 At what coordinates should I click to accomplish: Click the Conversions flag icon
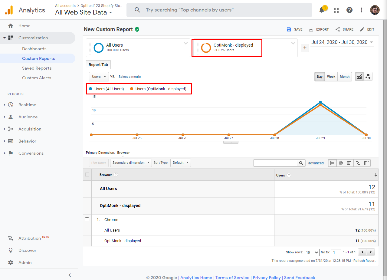[x=11, y=153]
